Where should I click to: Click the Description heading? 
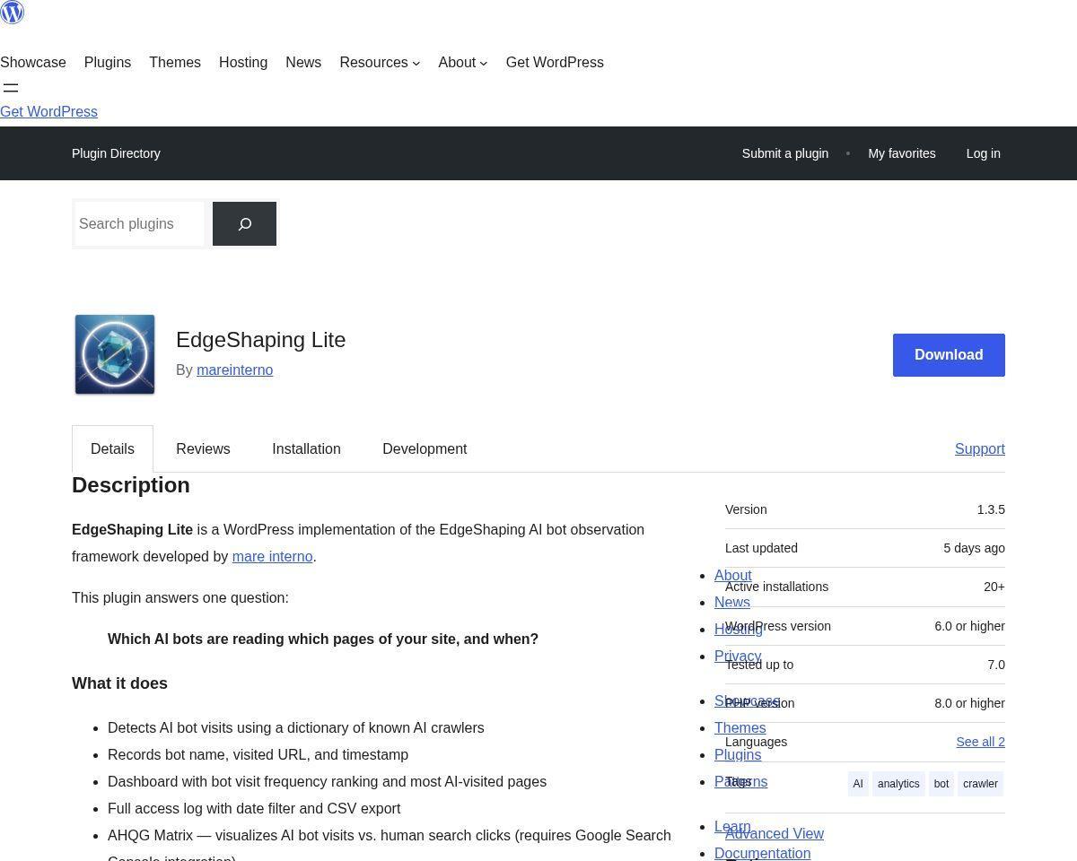(131, 485)
